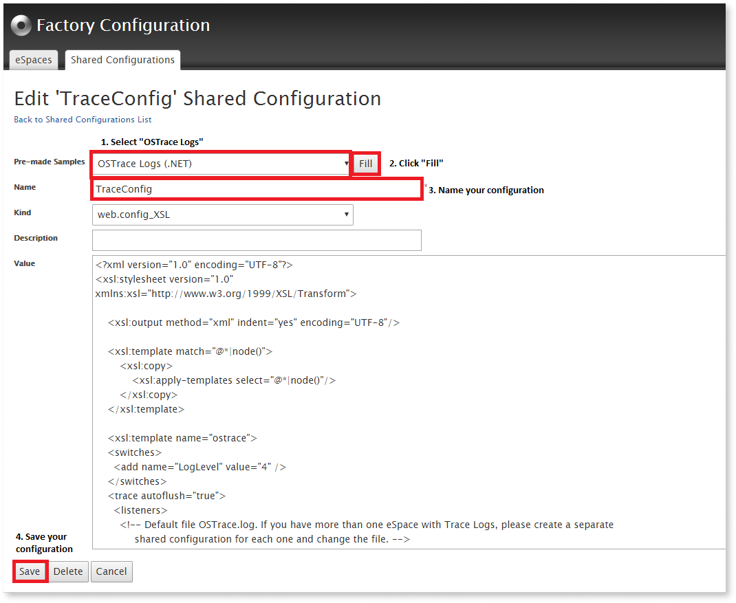736x603 pixels.
Task: Click the Factory Configuration logo icon
Action: 21,25
